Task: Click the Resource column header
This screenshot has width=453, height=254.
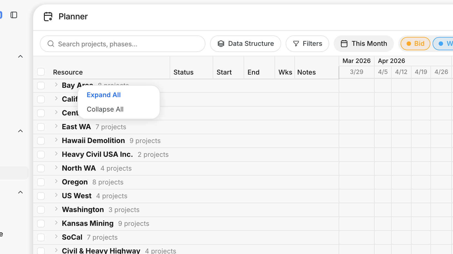Action: (68, 72)
